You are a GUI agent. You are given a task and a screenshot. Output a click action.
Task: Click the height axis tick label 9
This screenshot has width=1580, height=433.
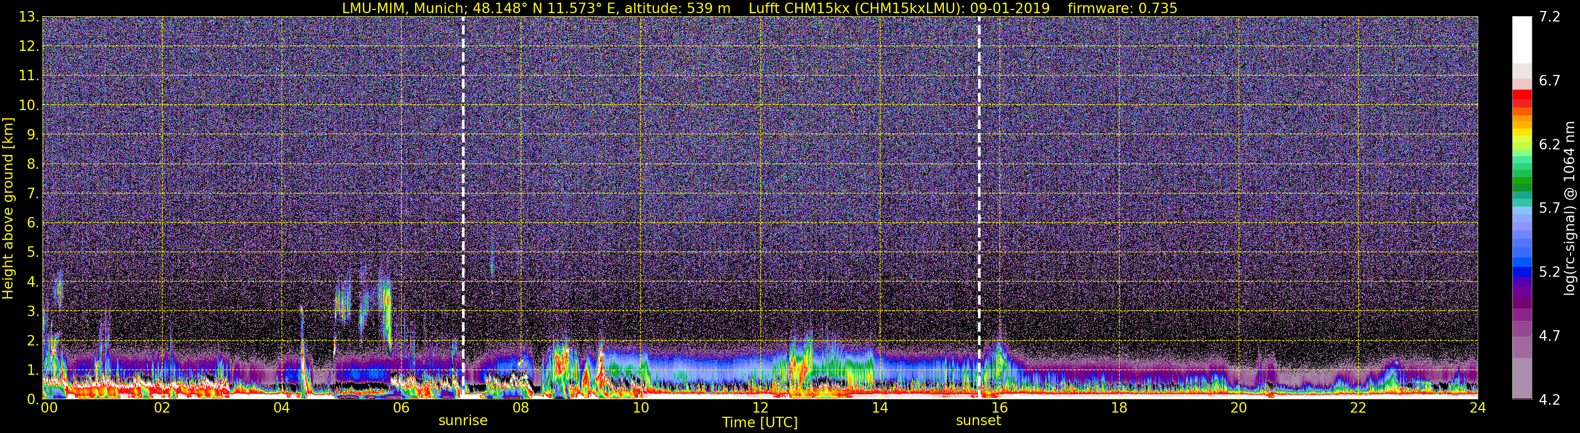(33, 134)
